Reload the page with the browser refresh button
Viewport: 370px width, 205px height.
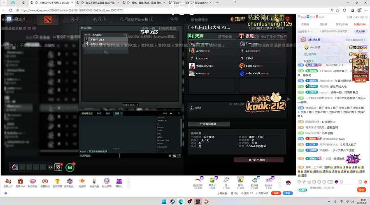11,10
